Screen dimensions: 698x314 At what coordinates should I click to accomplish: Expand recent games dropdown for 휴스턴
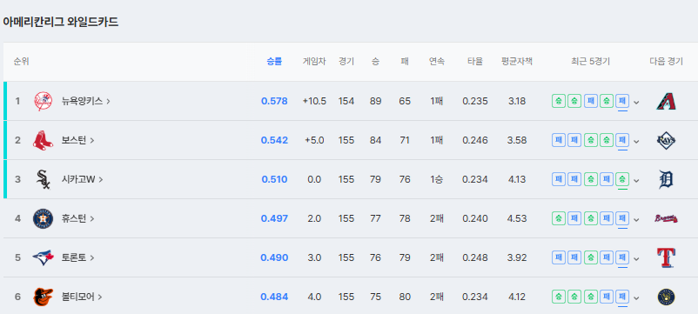(636, 220)
